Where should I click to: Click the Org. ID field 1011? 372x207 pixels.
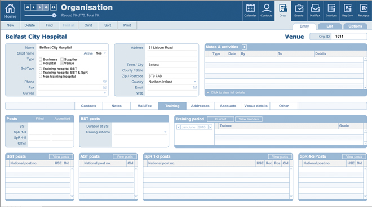(x=349, y=37)
